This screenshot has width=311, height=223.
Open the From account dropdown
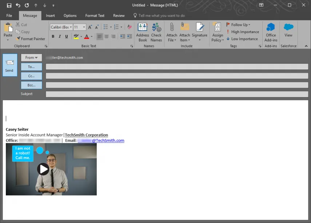(31, 57)
